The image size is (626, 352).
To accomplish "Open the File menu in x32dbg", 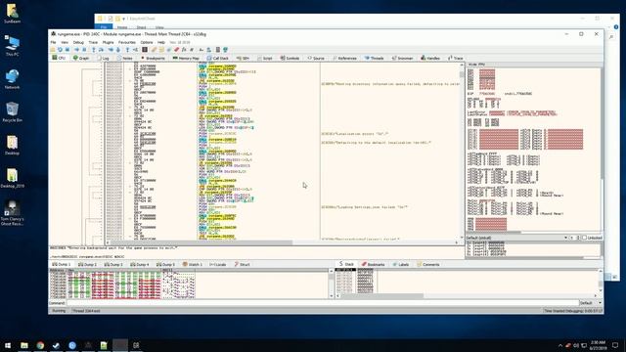I will (53, 42).
